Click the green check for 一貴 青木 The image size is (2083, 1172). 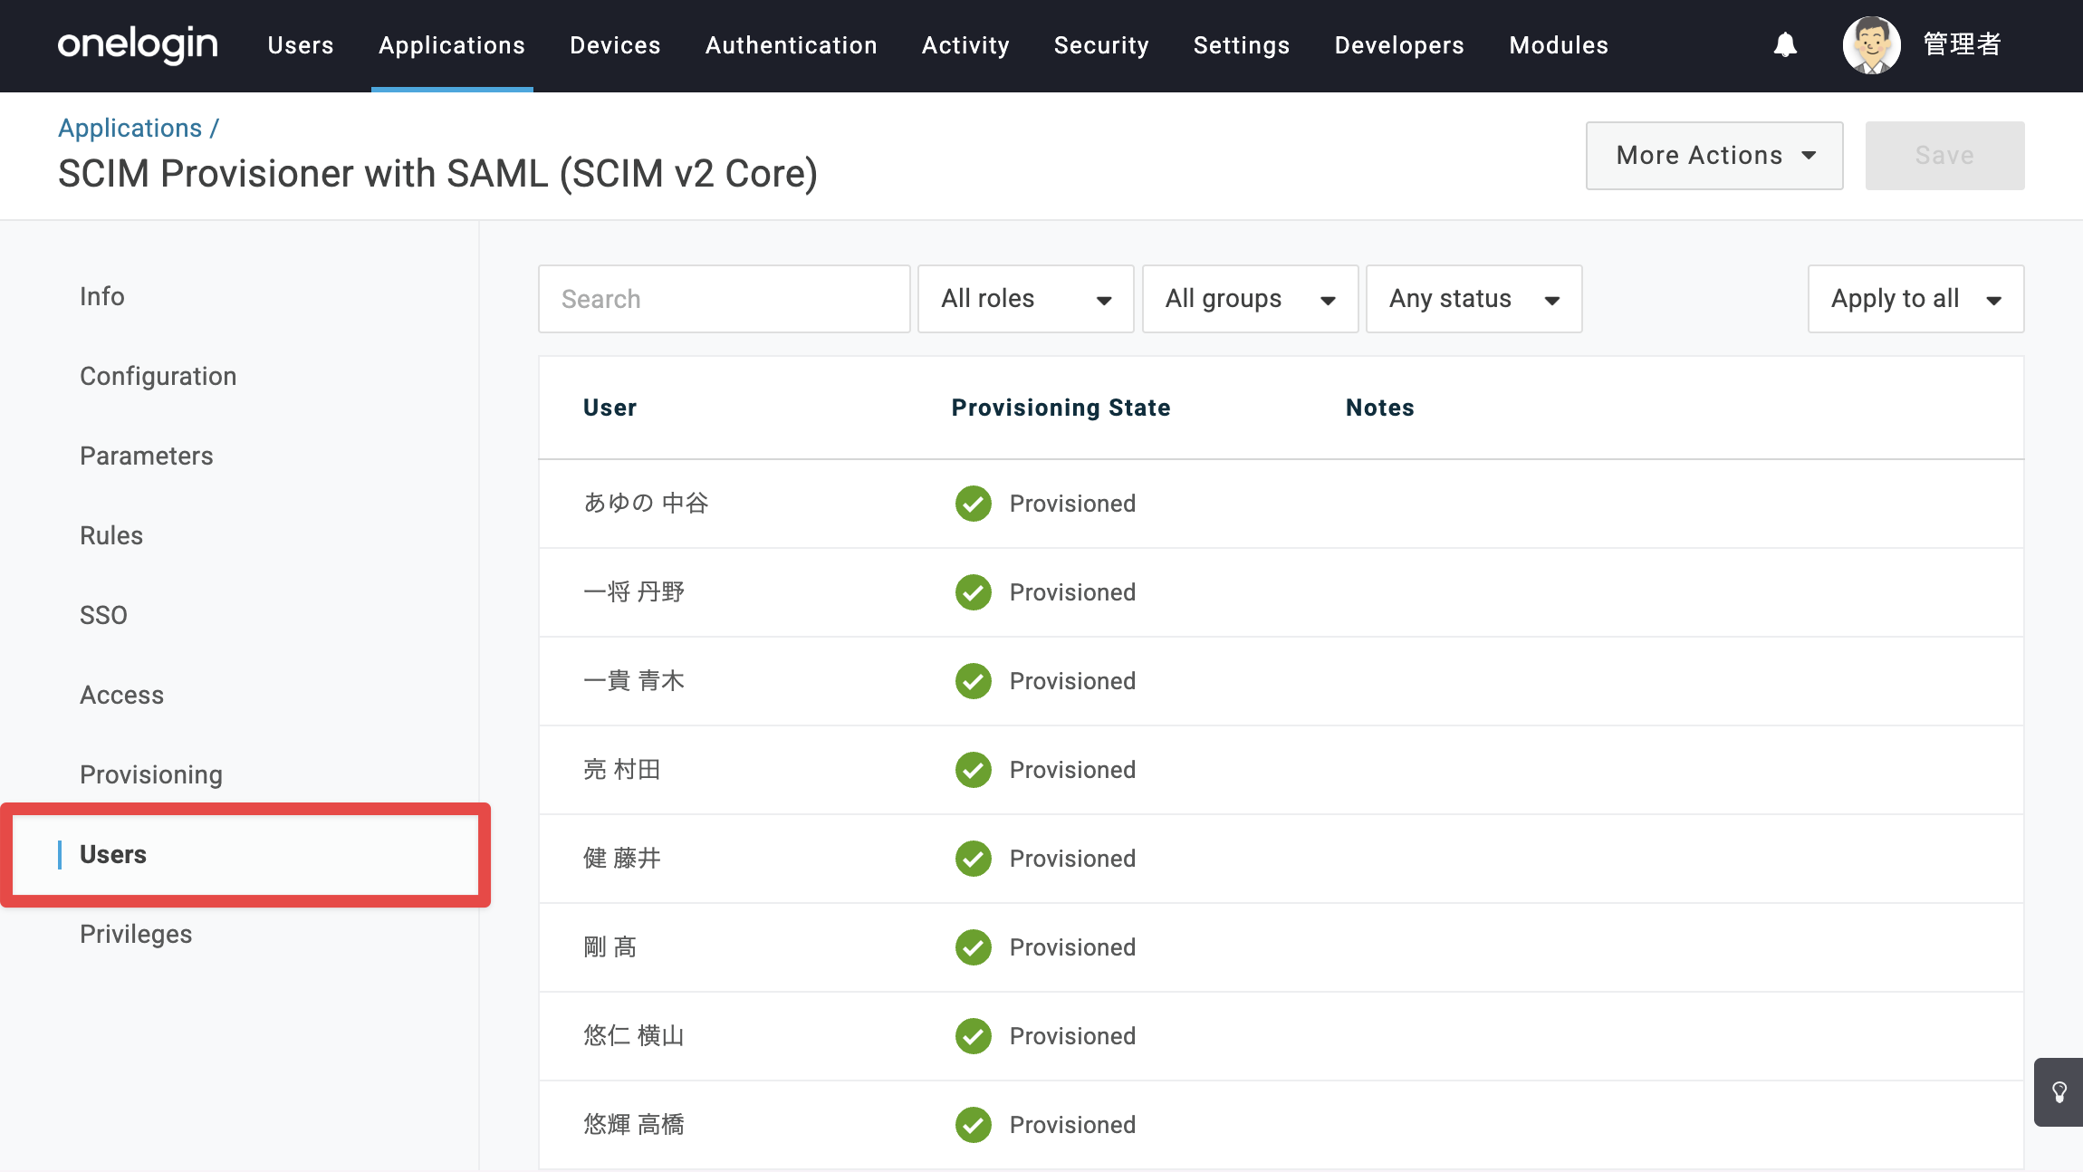(974, 681)
